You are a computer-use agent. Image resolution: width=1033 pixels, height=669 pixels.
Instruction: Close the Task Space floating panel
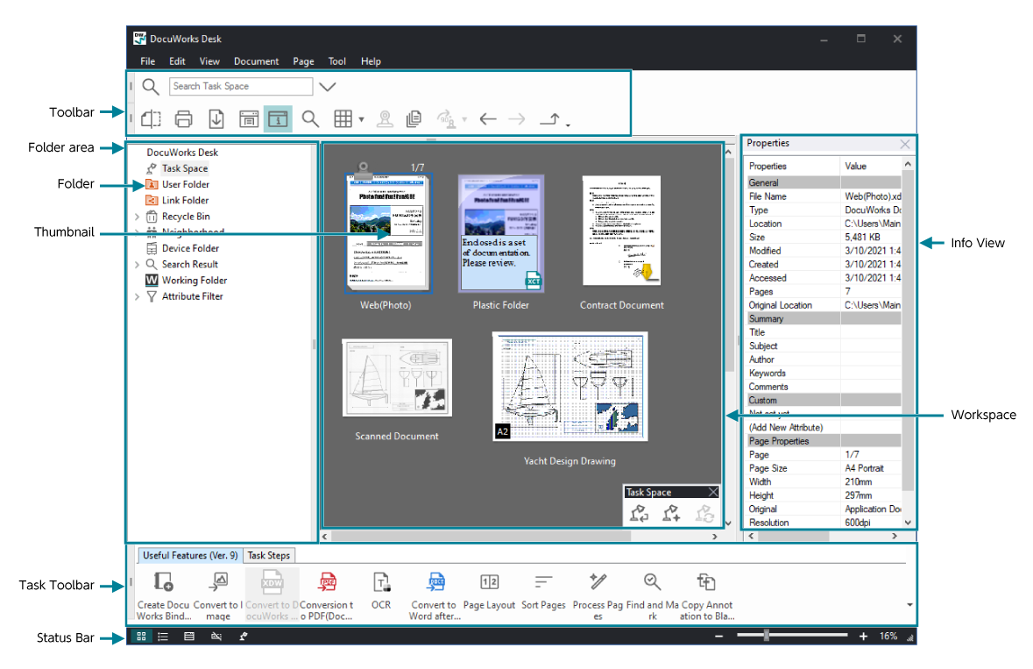point(713,493)
